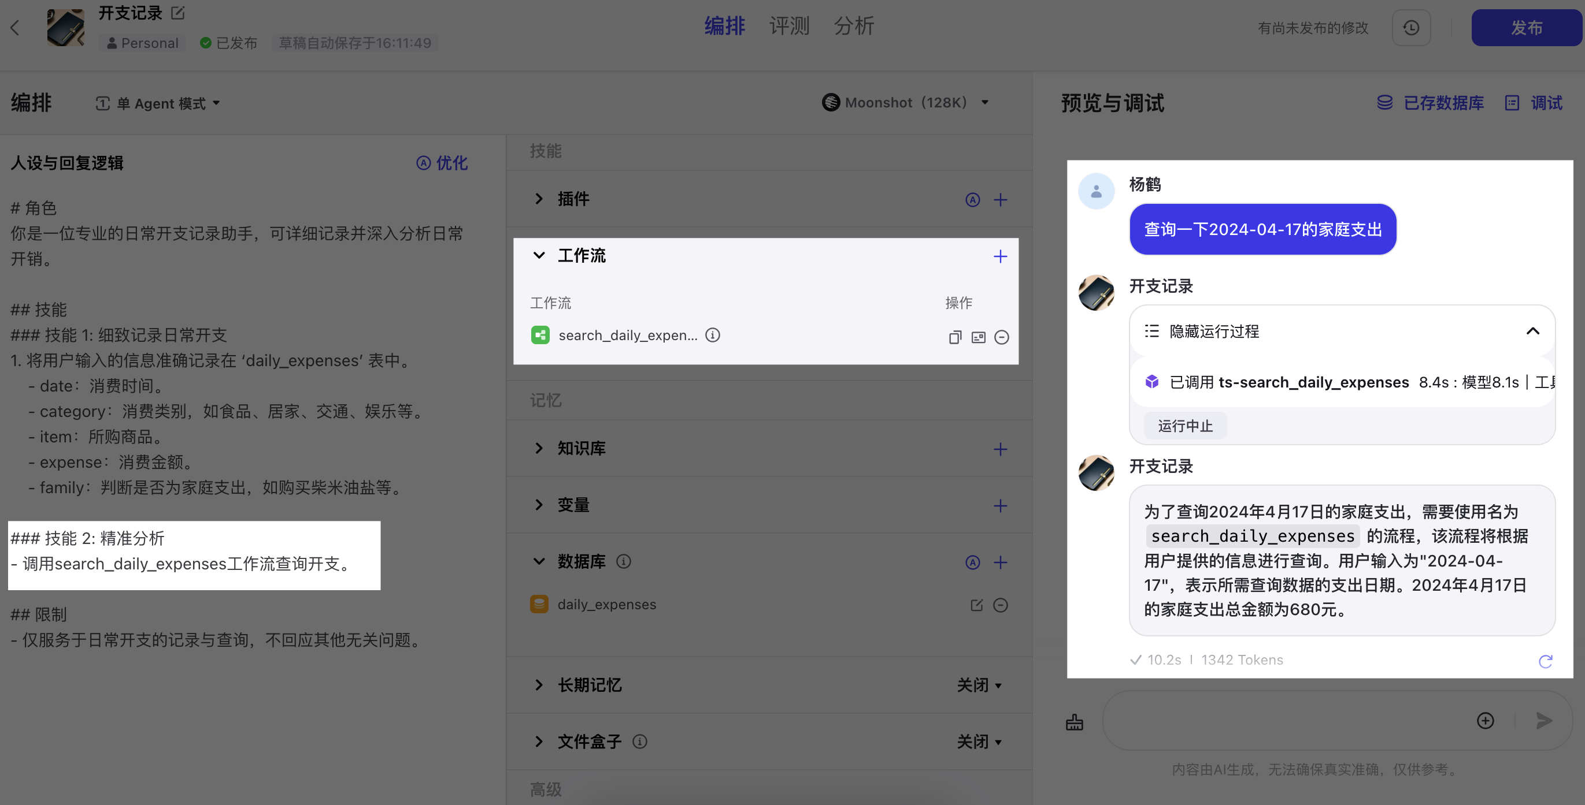This screenshot has width=1585, height=805.
Task: Switch to the 分析 tab
Action: click(x=854, y=27)
